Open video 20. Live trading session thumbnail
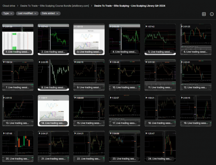216x165 pixels. [x=18, y=146]
